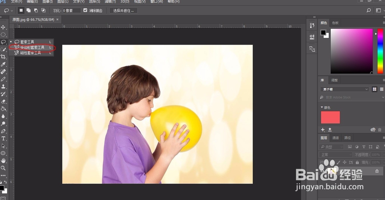Switch to the 路径 tab
385x200 pixels.
347,138
